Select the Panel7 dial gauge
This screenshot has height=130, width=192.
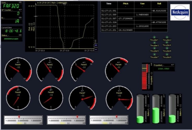pos(82,98)
